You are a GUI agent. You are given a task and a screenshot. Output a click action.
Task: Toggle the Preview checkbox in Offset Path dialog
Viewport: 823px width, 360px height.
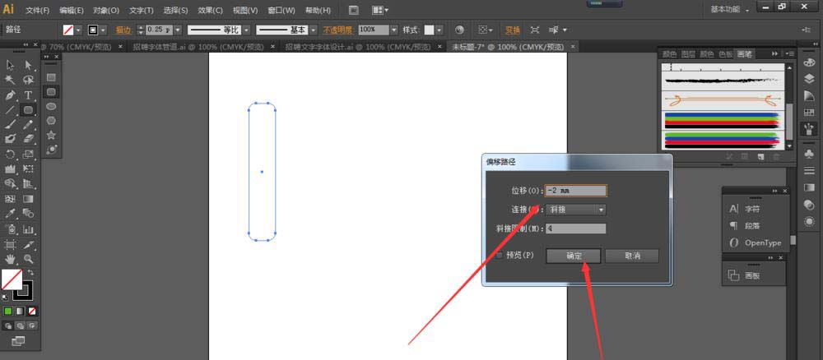pyautogui.click(x=500, y=255)
